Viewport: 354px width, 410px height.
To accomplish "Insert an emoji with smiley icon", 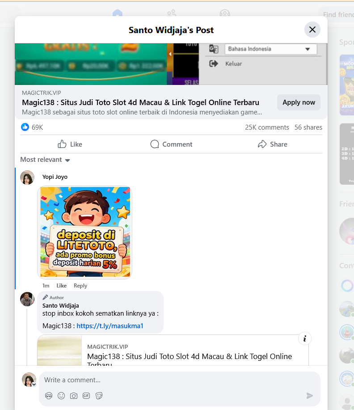I will (61, 396).
